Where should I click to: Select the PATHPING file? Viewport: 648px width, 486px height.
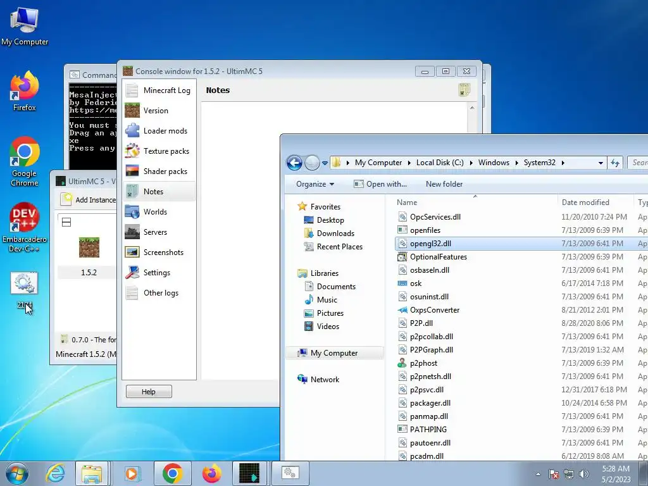(521, 430)
